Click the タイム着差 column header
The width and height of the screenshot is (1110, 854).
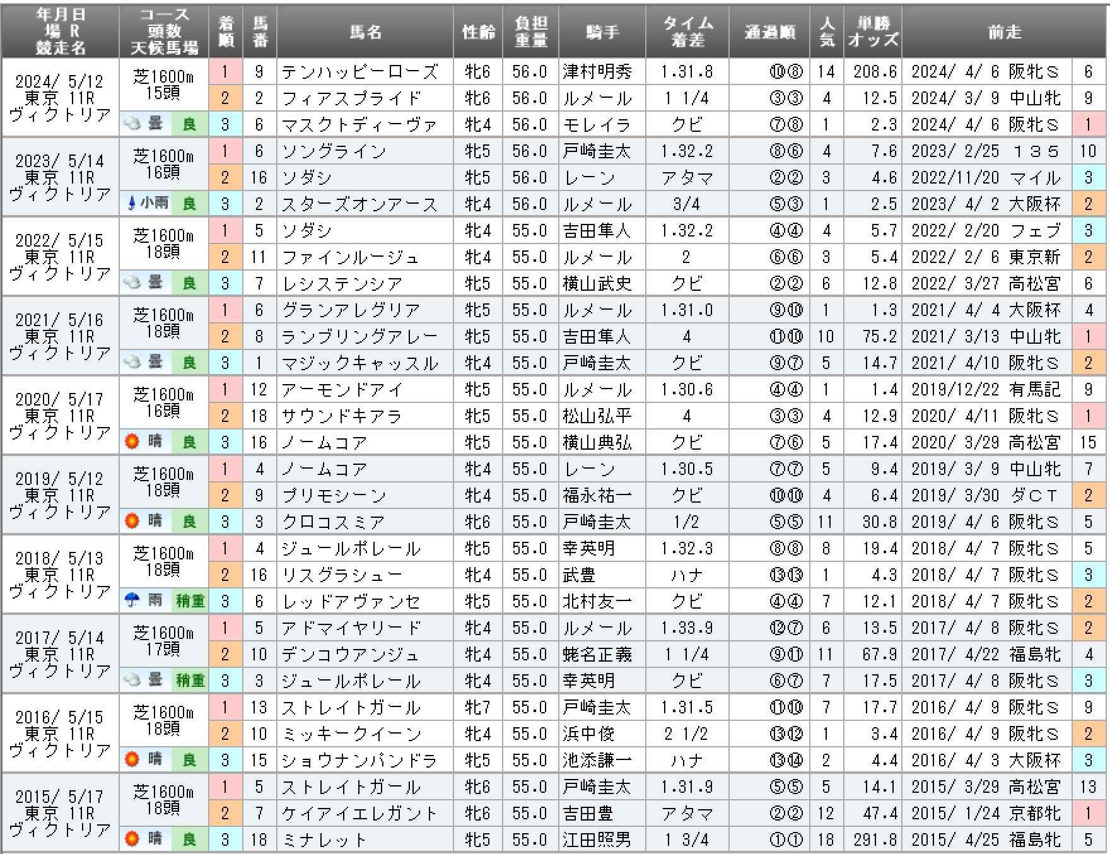click(x=687, y=32)
